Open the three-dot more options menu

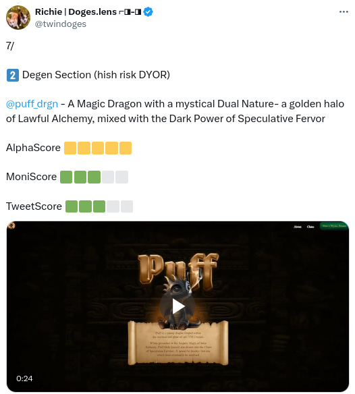coord(344,12)
